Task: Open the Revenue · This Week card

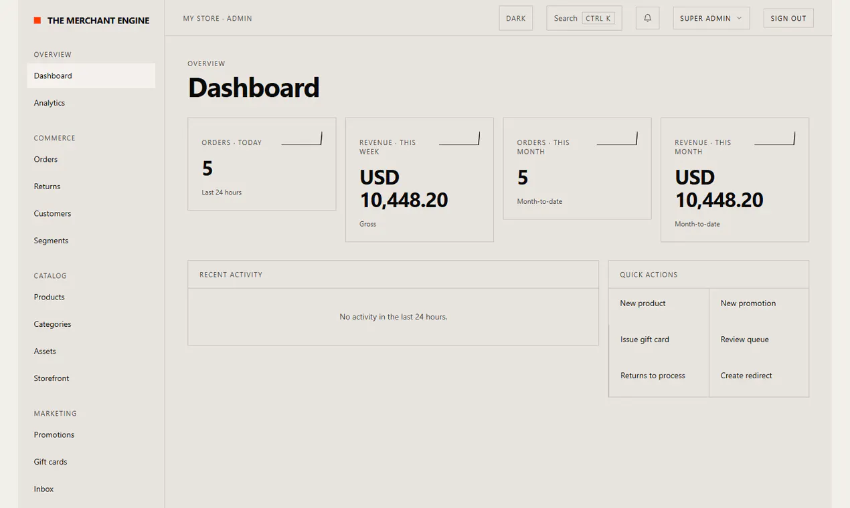Action: 420,180
